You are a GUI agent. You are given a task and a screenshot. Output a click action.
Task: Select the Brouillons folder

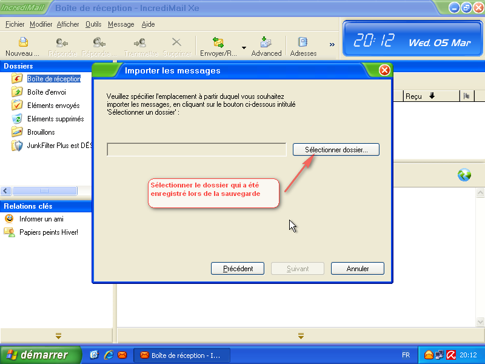tap(41, 132)
